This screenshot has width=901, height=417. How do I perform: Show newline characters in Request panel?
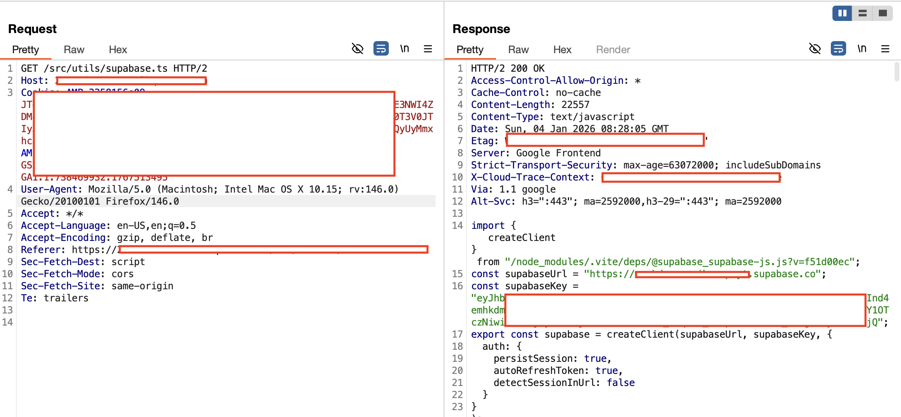[405, 49]
